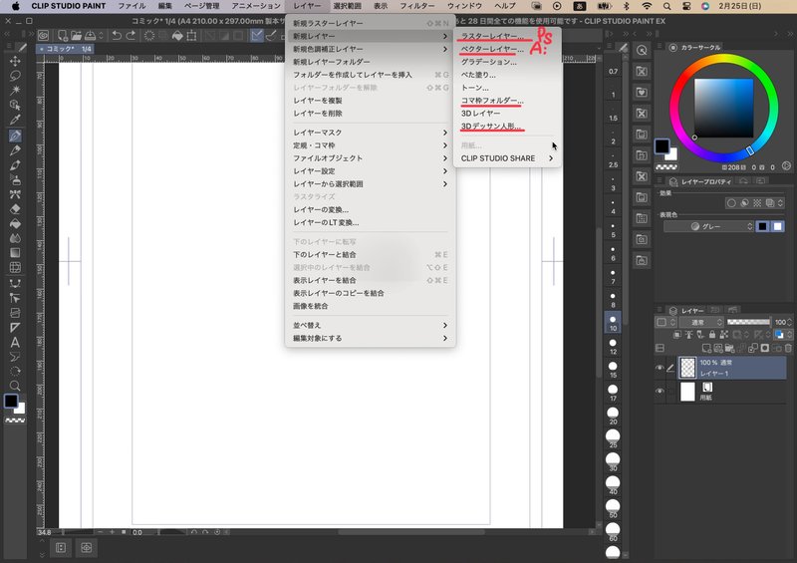
Task: Click the Clear/delete burst icon in command bar
Action: coord(149,35)
